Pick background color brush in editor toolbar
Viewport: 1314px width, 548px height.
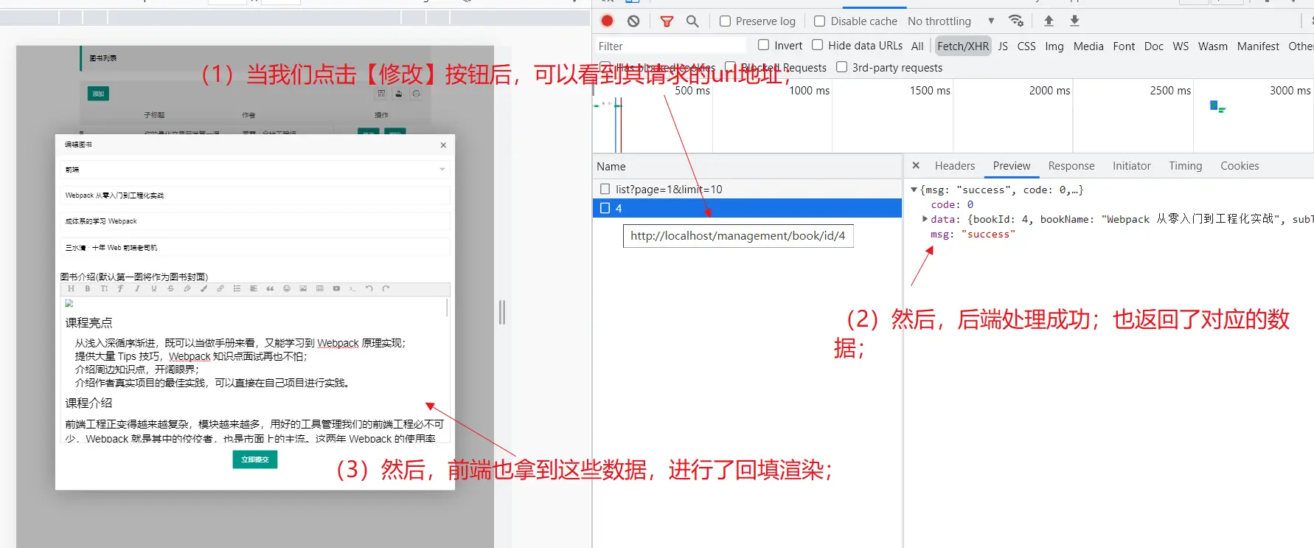tap(204, 289)
